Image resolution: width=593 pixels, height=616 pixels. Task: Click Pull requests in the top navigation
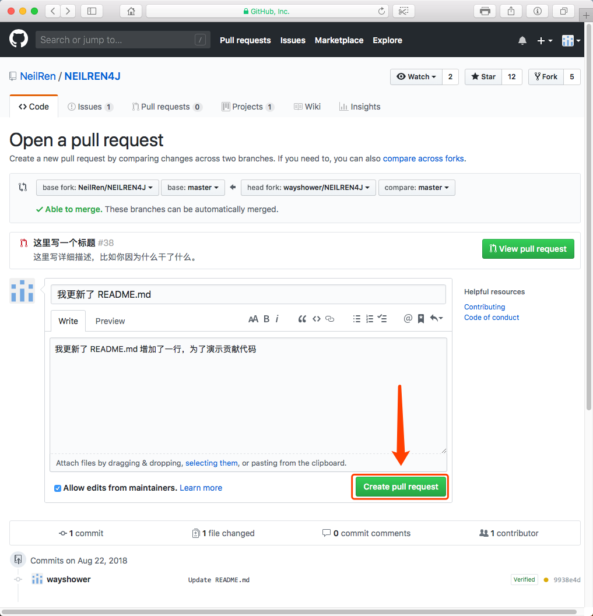[x=245, y=40]
